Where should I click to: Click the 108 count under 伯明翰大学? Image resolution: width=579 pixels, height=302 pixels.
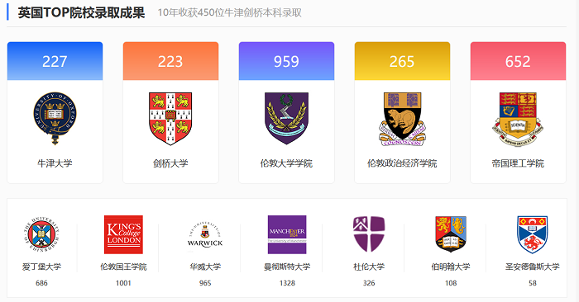[x=451, y=283]
